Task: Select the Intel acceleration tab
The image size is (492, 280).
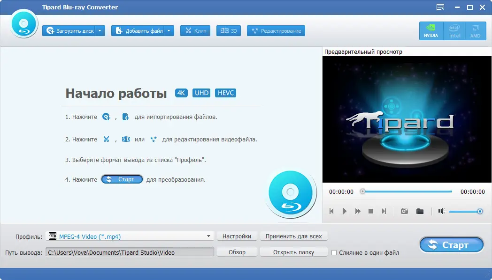Action: [454, 30]
